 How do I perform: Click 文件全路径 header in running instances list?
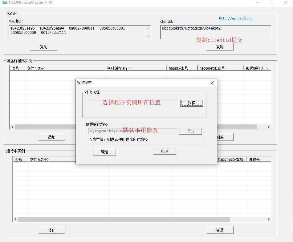tap(52, 159)
